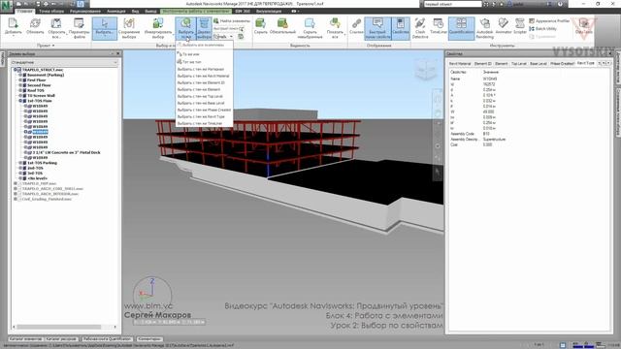Click the ViewCube in the 3D viewport
Viewport: 621px width, 349px height.
tap(426, 70)
